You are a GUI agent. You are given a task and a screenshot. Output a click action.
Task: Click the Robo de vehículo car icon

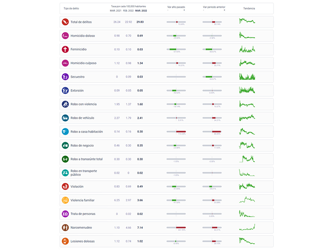tap(65, 118)
